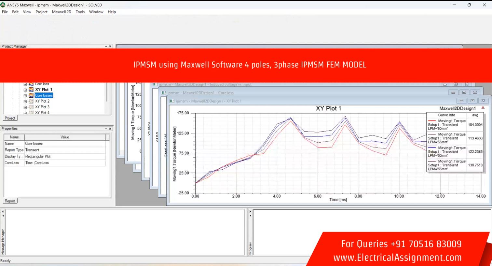The image size is (492, 266).
Task: Click the ANSYS logo in plot corner
Action: (483, 108)
